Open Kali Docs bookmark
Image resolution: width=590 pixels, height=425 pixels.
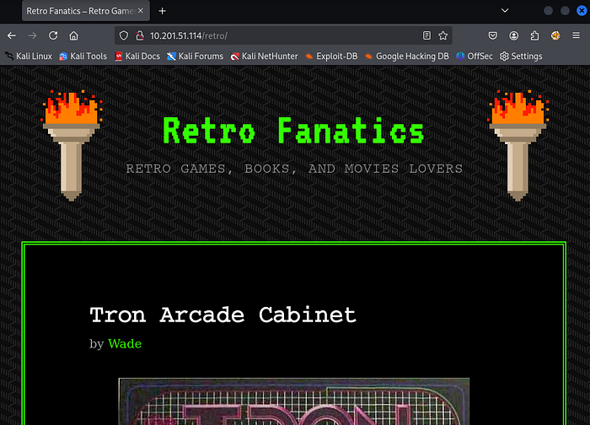coord(137,56)
